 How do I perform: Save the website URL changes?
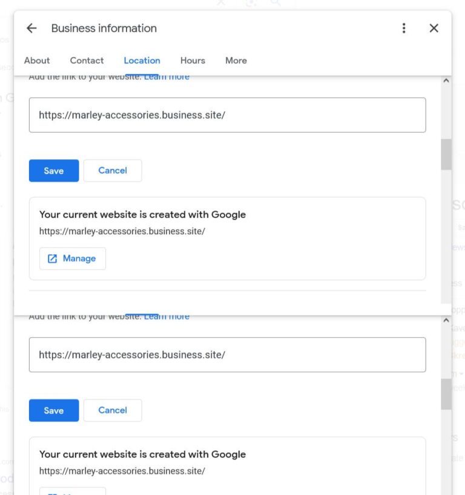(53, 170)
